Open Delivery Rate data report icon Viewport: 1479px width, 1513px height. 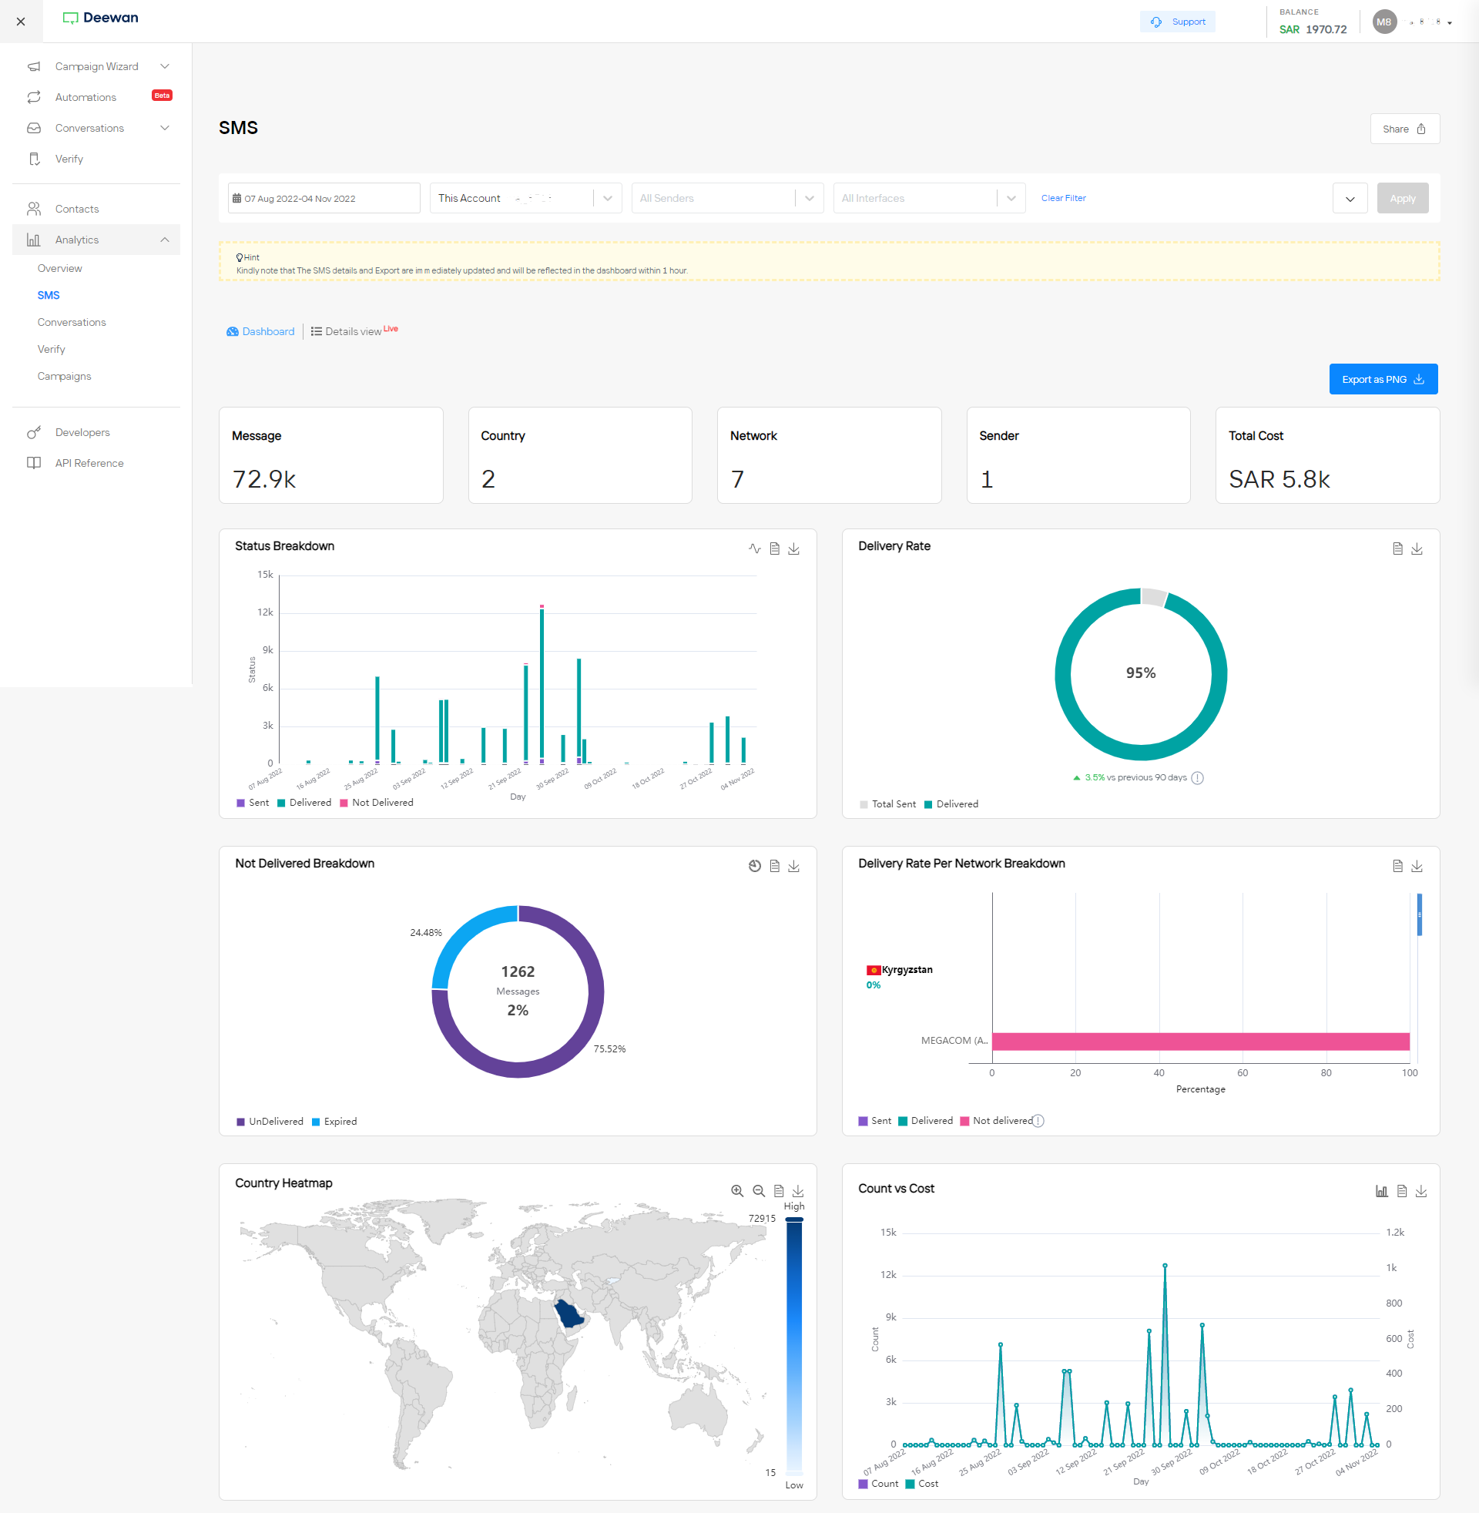(x=1397, y=549)
